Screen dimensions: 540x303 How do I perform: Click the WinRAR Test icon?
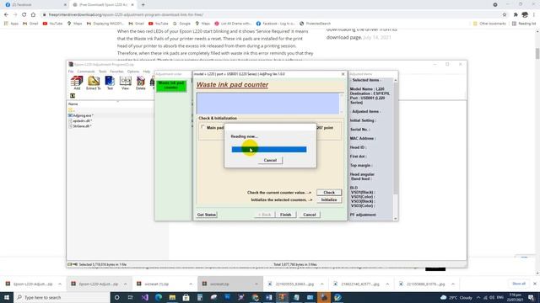pyautogui.click(x=110, y=82)
